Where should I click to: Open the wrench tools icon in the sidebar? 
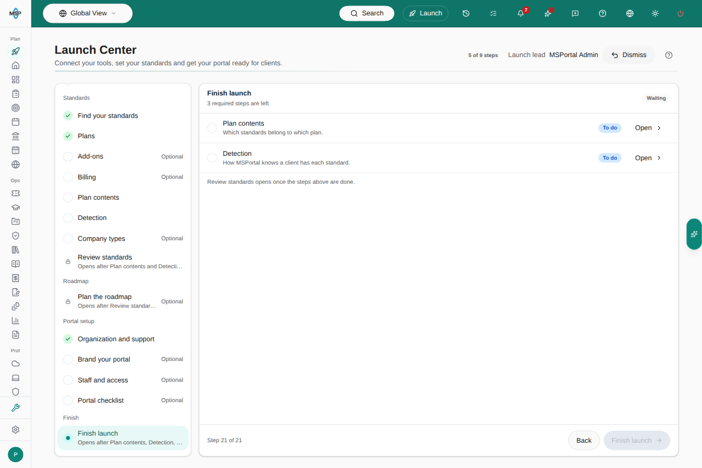pyautogui.click(x=15, y=408)
